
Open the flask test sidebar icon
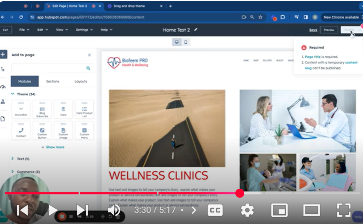pos(3,101)
